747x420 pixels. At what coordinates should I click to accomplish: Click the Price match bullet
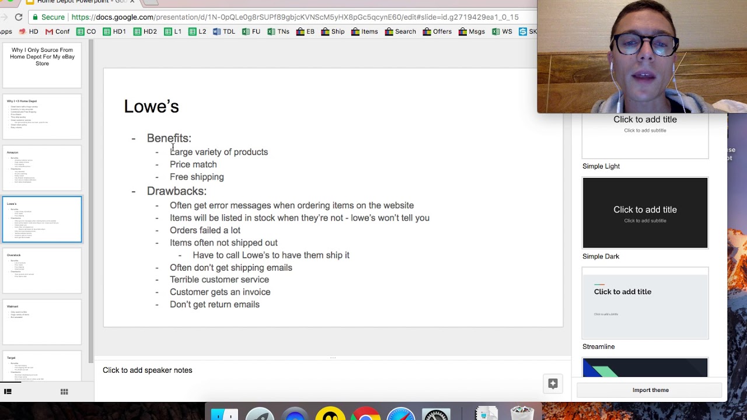pyautogui.click(x=193, y=164)
